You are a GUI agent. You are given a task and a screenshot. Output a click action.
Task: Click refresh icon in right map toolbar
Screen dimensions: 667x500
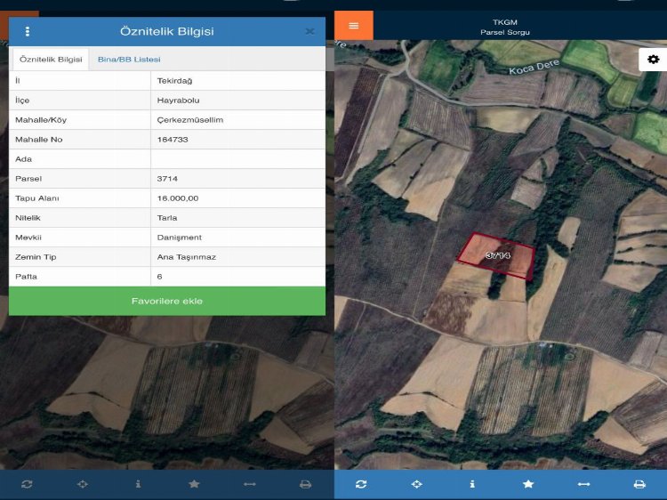[x=360, y=484]
